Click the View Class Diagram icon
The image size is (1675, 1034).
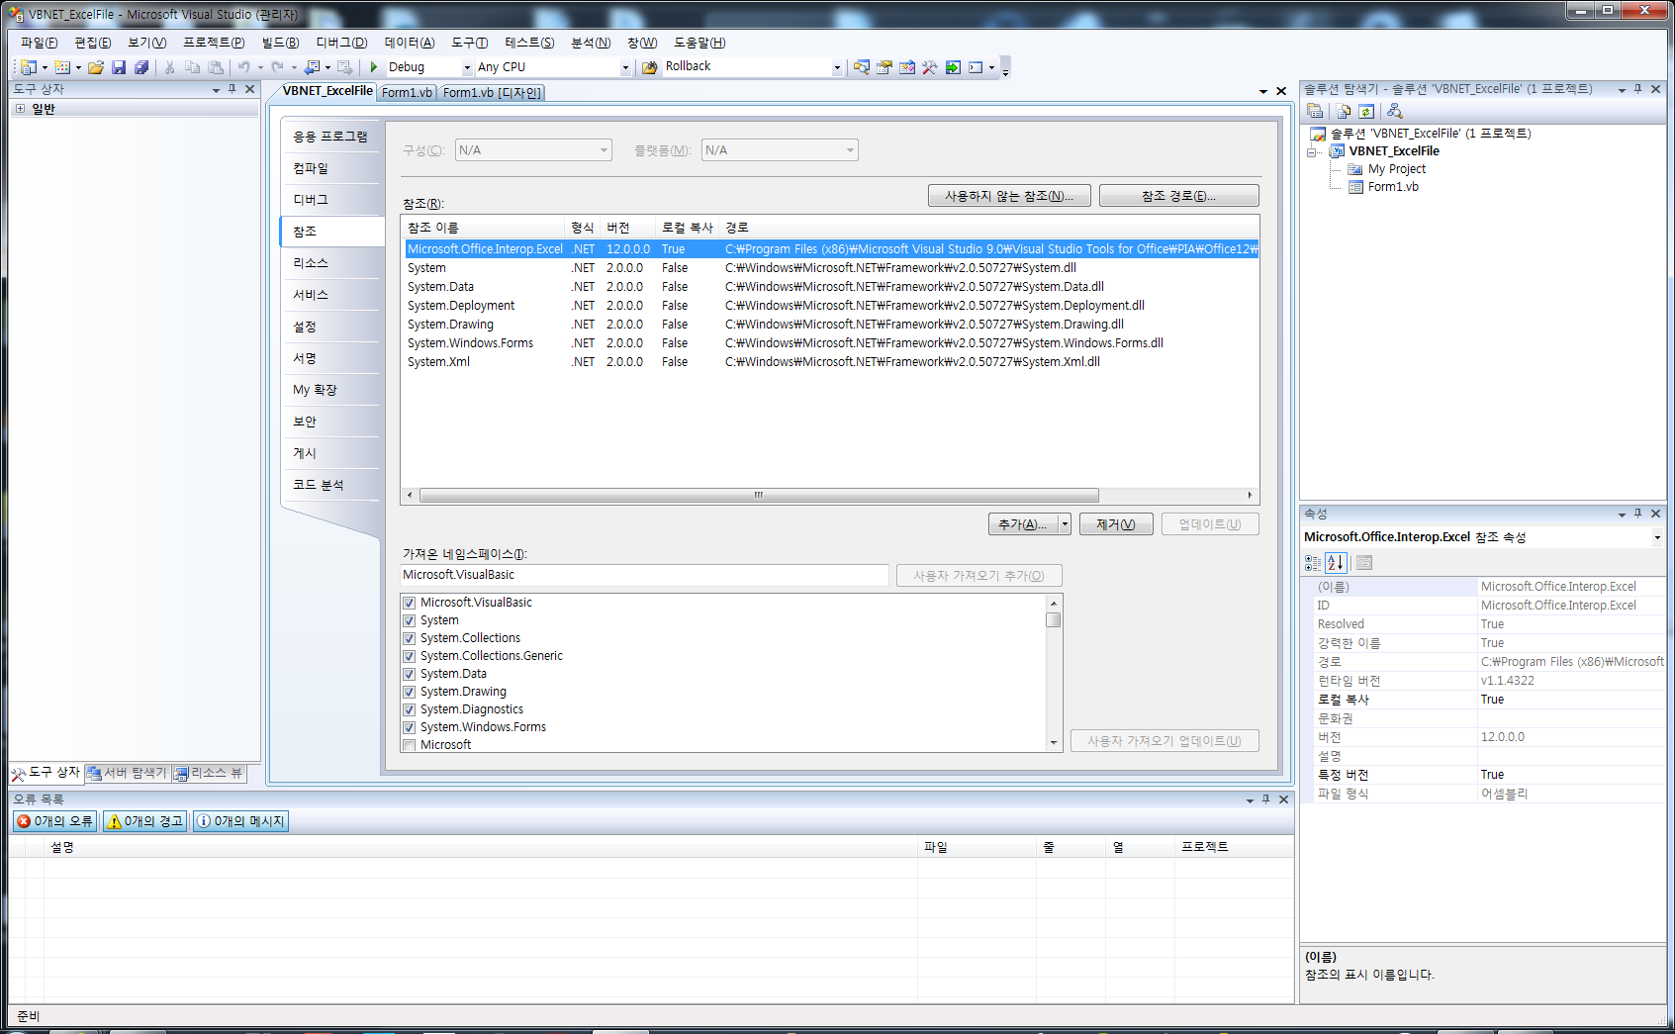click(1395, 111)
